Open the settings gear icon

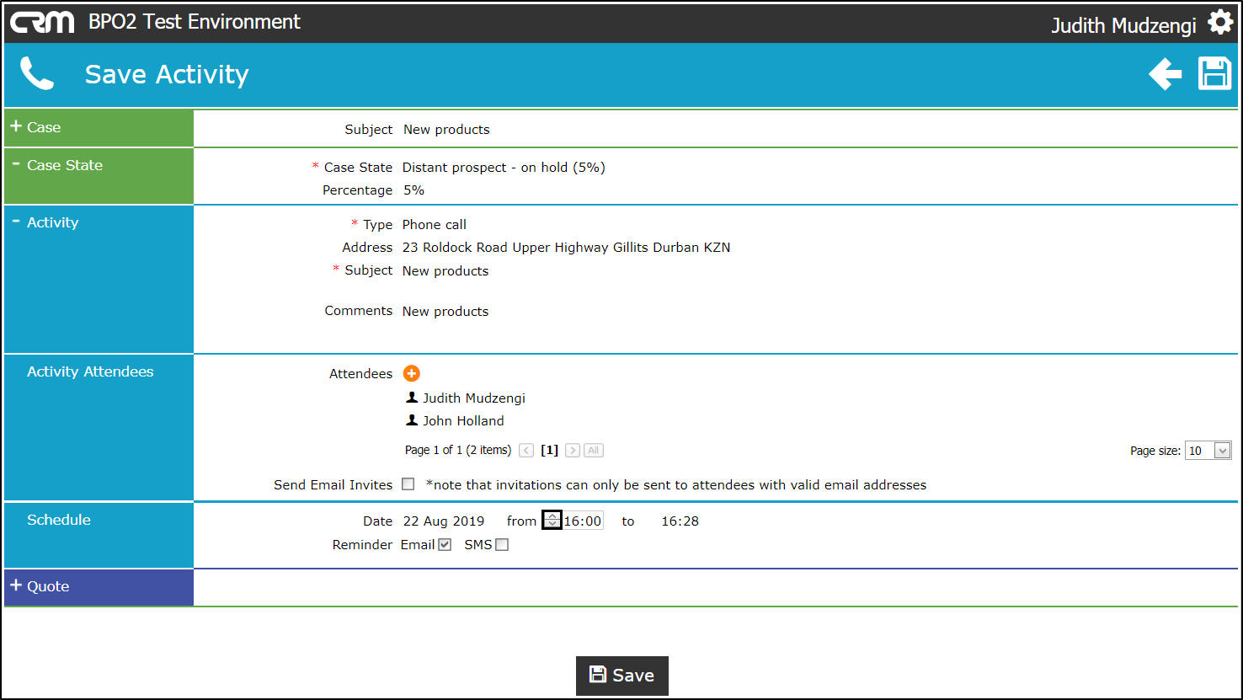click(x=1219, y=23)
